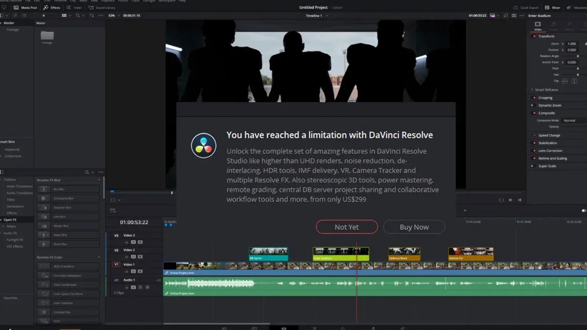Toggle the Cropping section switch
The image size is (587, 330).
(x=533, y=98)
